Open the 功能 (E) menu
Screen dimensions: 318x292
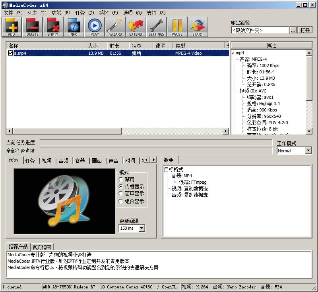coord(61,13)
